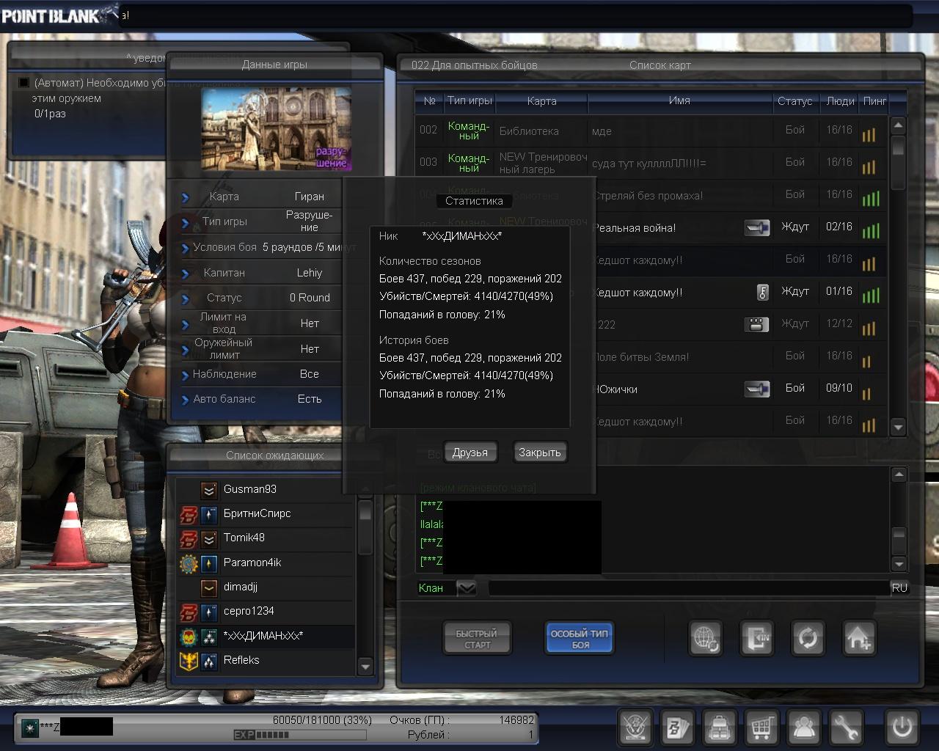
Task: Click the RU language indicator
Action: point(899,588)
